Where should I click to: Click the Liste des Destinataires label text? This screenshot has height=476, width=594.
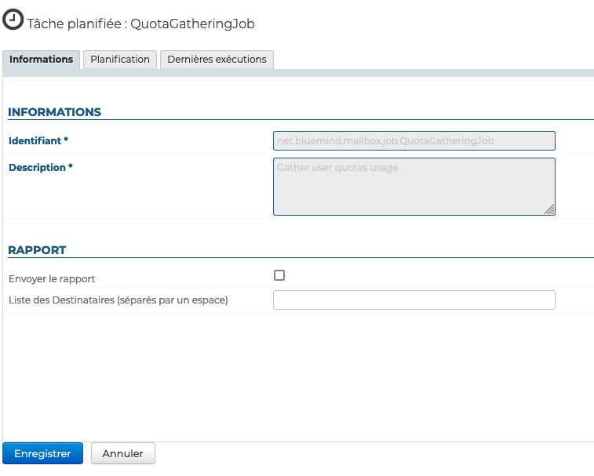(118, 300)
